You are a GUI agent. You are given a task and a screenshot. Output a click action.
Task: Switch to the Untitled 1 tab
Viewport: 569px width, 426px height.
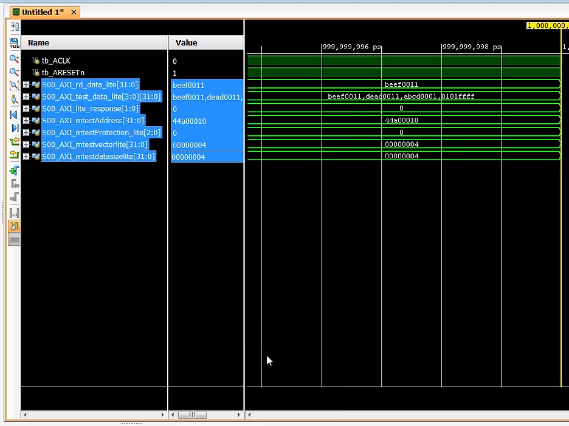43,12
